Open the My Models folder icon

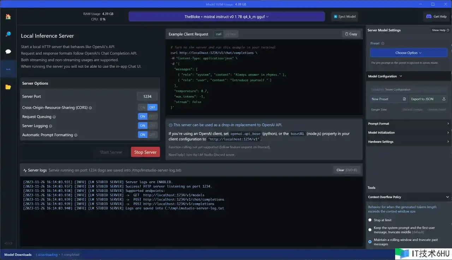point(8,87)
